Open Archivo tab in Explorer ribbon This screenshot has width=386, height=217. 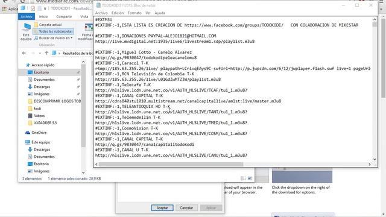point(27,16)
